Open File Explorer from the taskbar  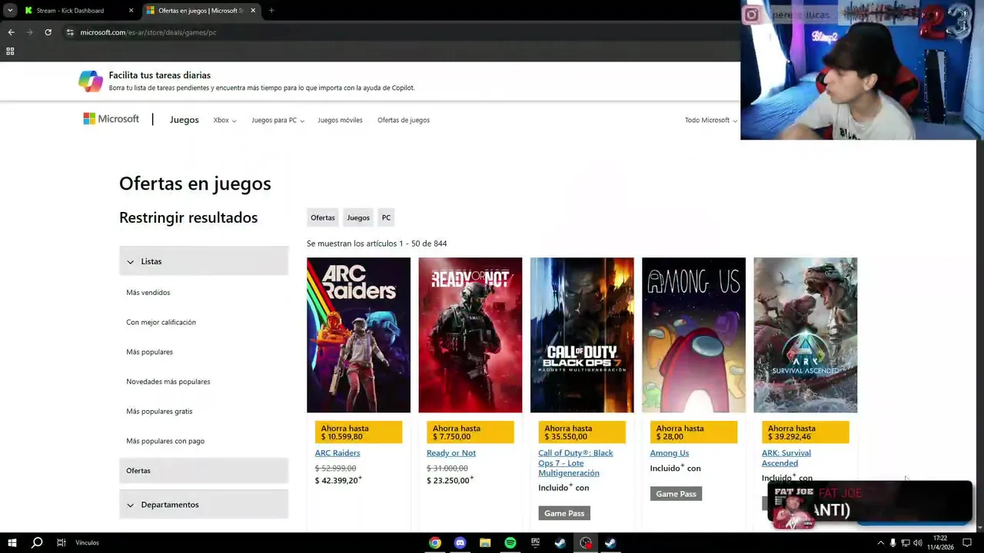[485, 542]
